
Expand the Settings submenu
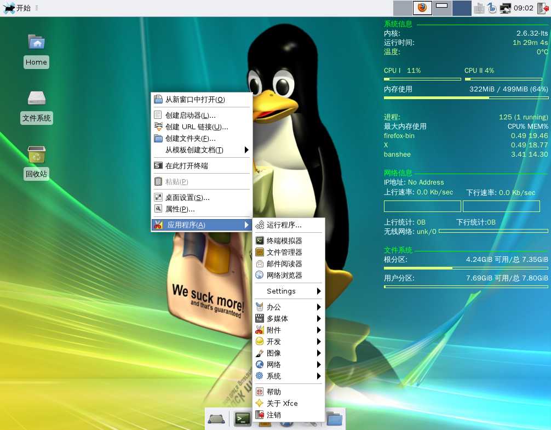coord(289,291)
